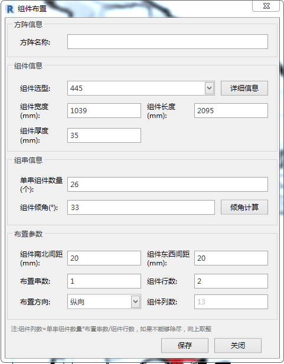284x364 pixels.
Task: Click the 关闭 button
Action: [238, 346]
